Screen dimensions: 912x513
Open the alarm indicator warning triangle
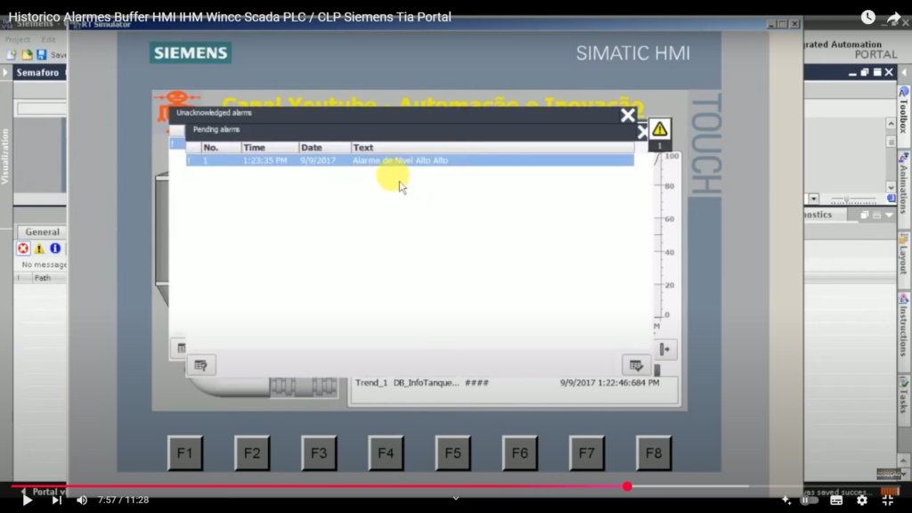pyautogui.click(x=660, y=128)
